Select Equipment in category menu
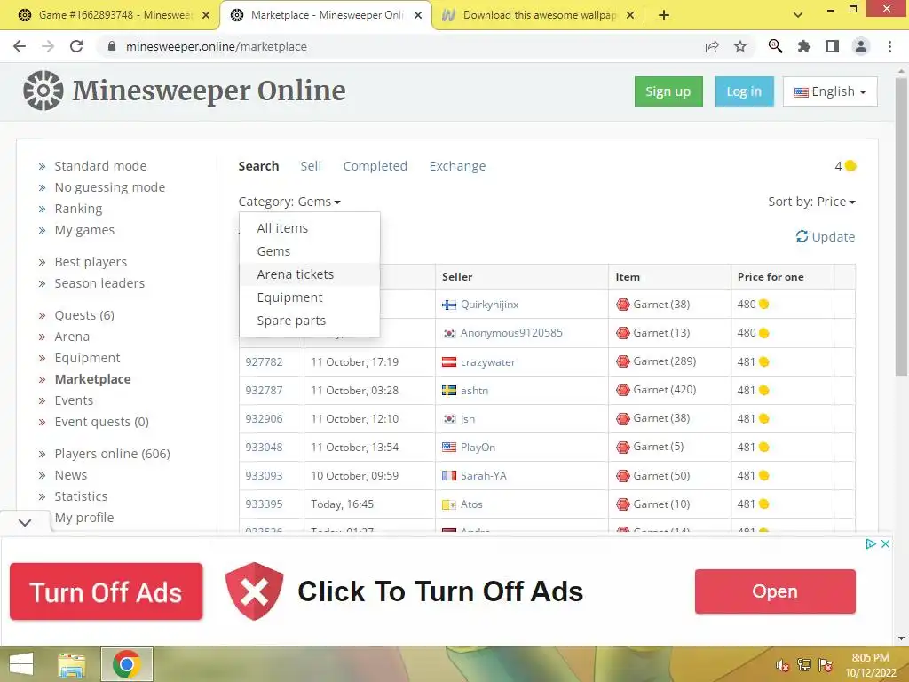 click(310, 297)
